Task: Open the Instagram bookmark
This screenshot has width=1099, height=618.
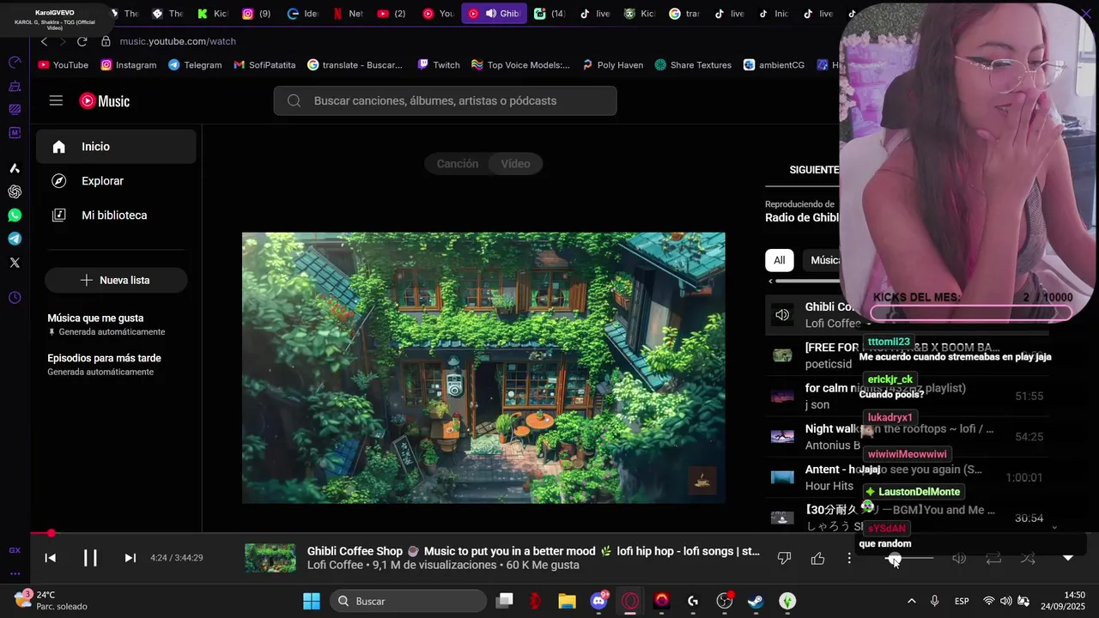Action: (129, 64)
